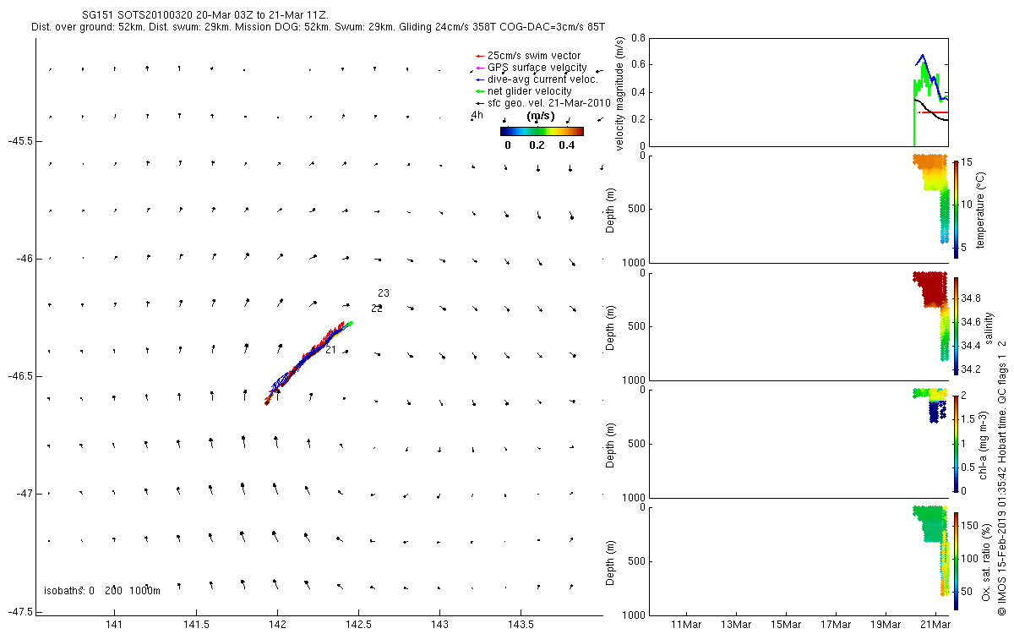Click the '142' longitude tick label
This screenshot has width=1014, height=634.
[277, 625]
